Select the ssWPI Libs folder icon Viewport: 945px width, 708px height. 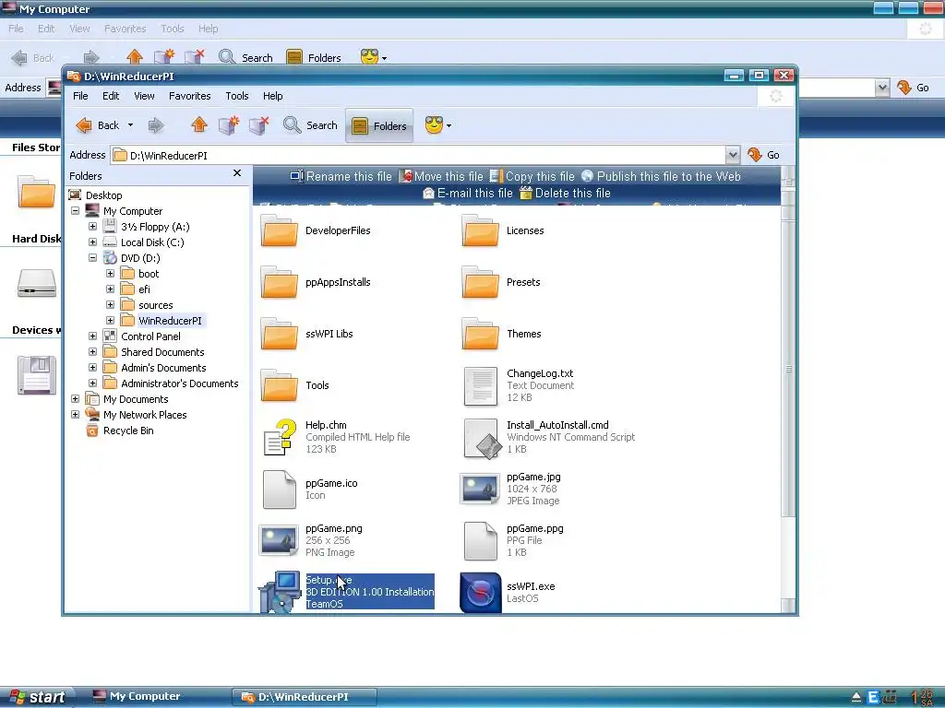[x=279, y=334]
